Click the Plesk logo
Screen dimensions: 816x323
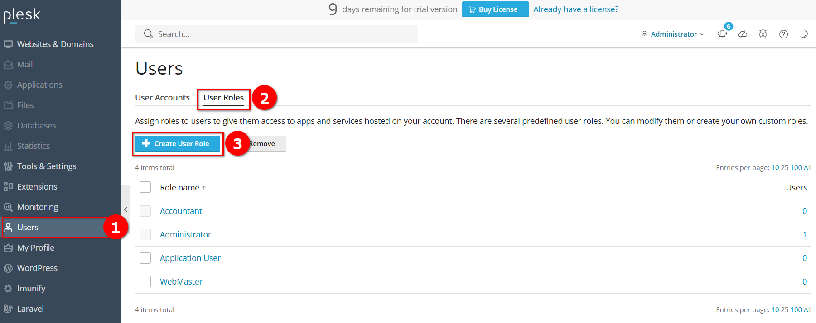[22, 15]
